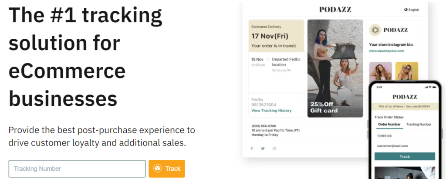
Task: Click the Instagram icon in the footer
Action: click(x=274, y=149)
